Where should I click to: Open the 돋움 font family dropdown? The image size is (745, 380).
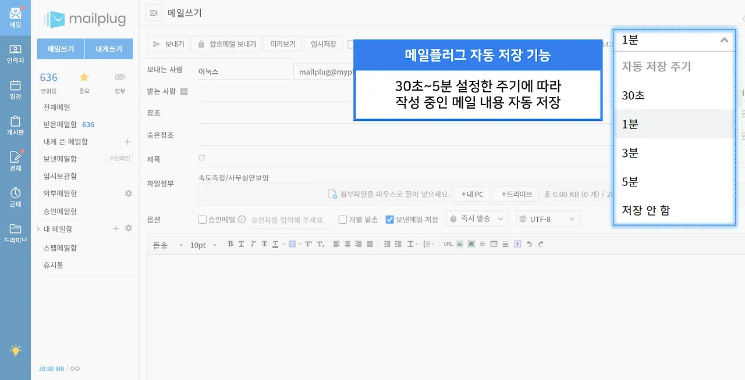pyautogui.click(x=168, y=245)
